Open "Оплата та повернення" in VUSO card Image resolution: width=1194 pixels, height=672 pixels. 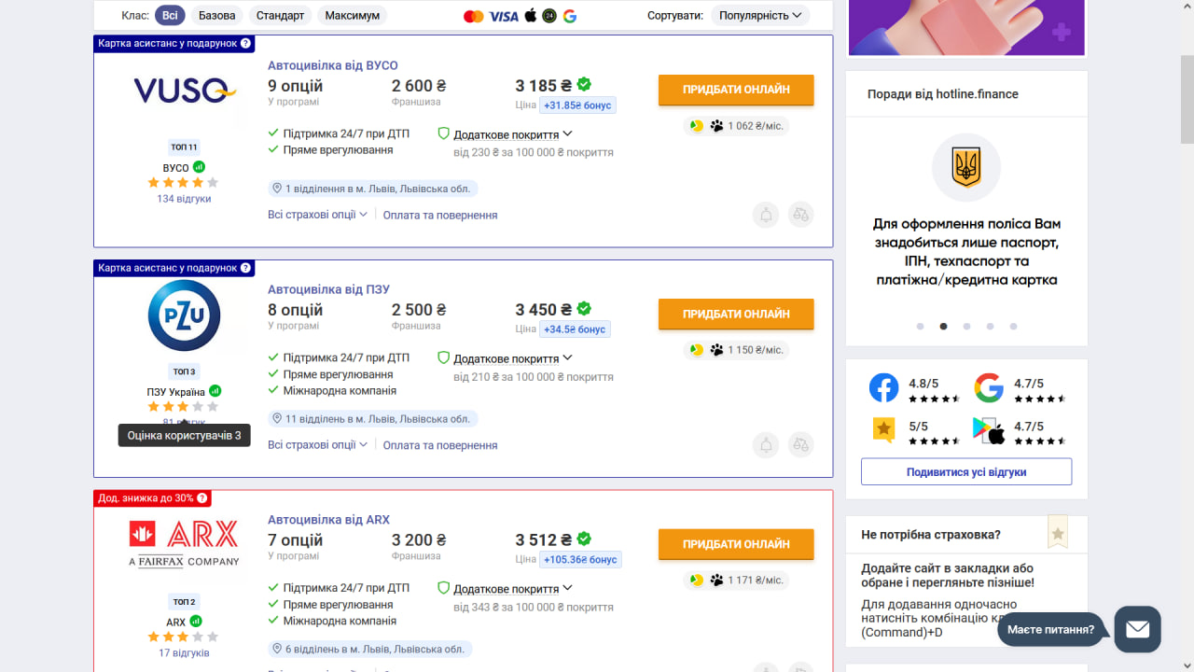click(x=440, y=215)
